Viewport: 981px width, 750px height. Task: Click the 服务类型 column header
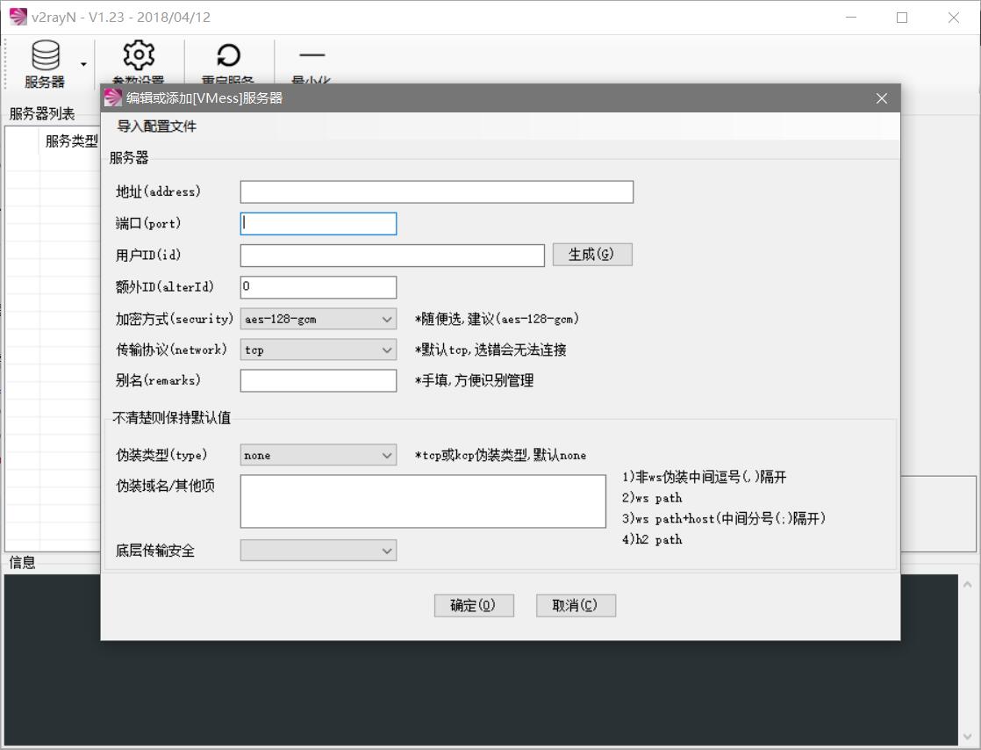pyautogui.click(x=71, y=141)
